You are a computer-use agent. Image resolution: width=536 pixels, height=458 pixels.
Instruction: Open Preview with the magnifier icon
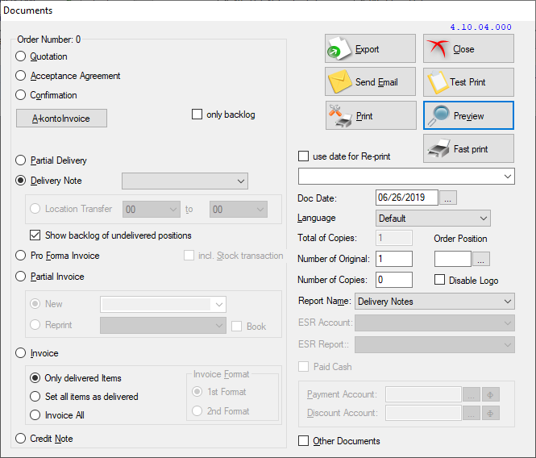[468, 115]
